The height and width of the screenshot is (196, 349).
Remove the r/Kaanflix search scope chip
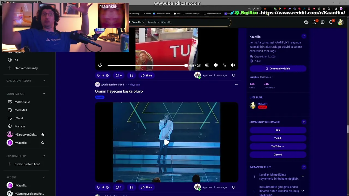(x=143, y=22)
